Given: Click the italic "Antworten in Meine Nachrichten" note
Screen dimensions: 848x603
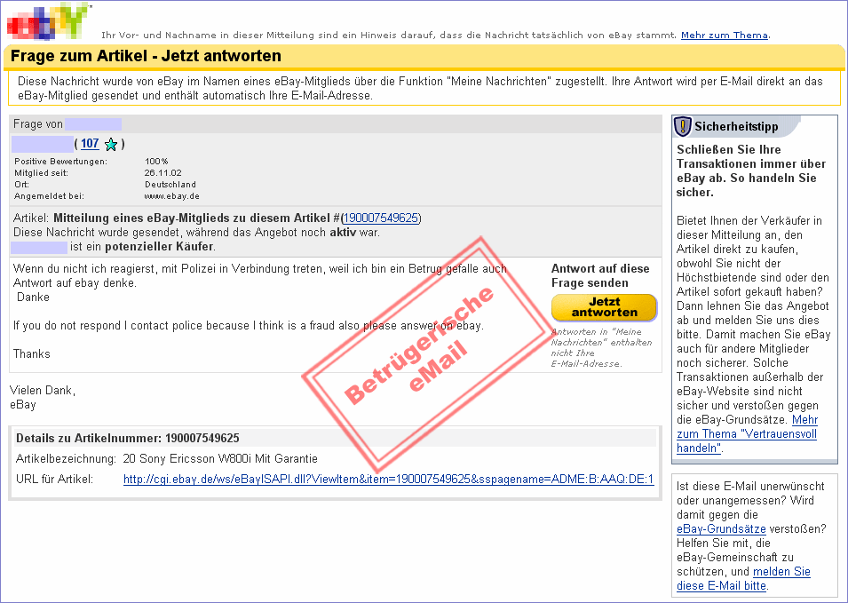Looking at the screenshot, I should [x=601, y=348].
